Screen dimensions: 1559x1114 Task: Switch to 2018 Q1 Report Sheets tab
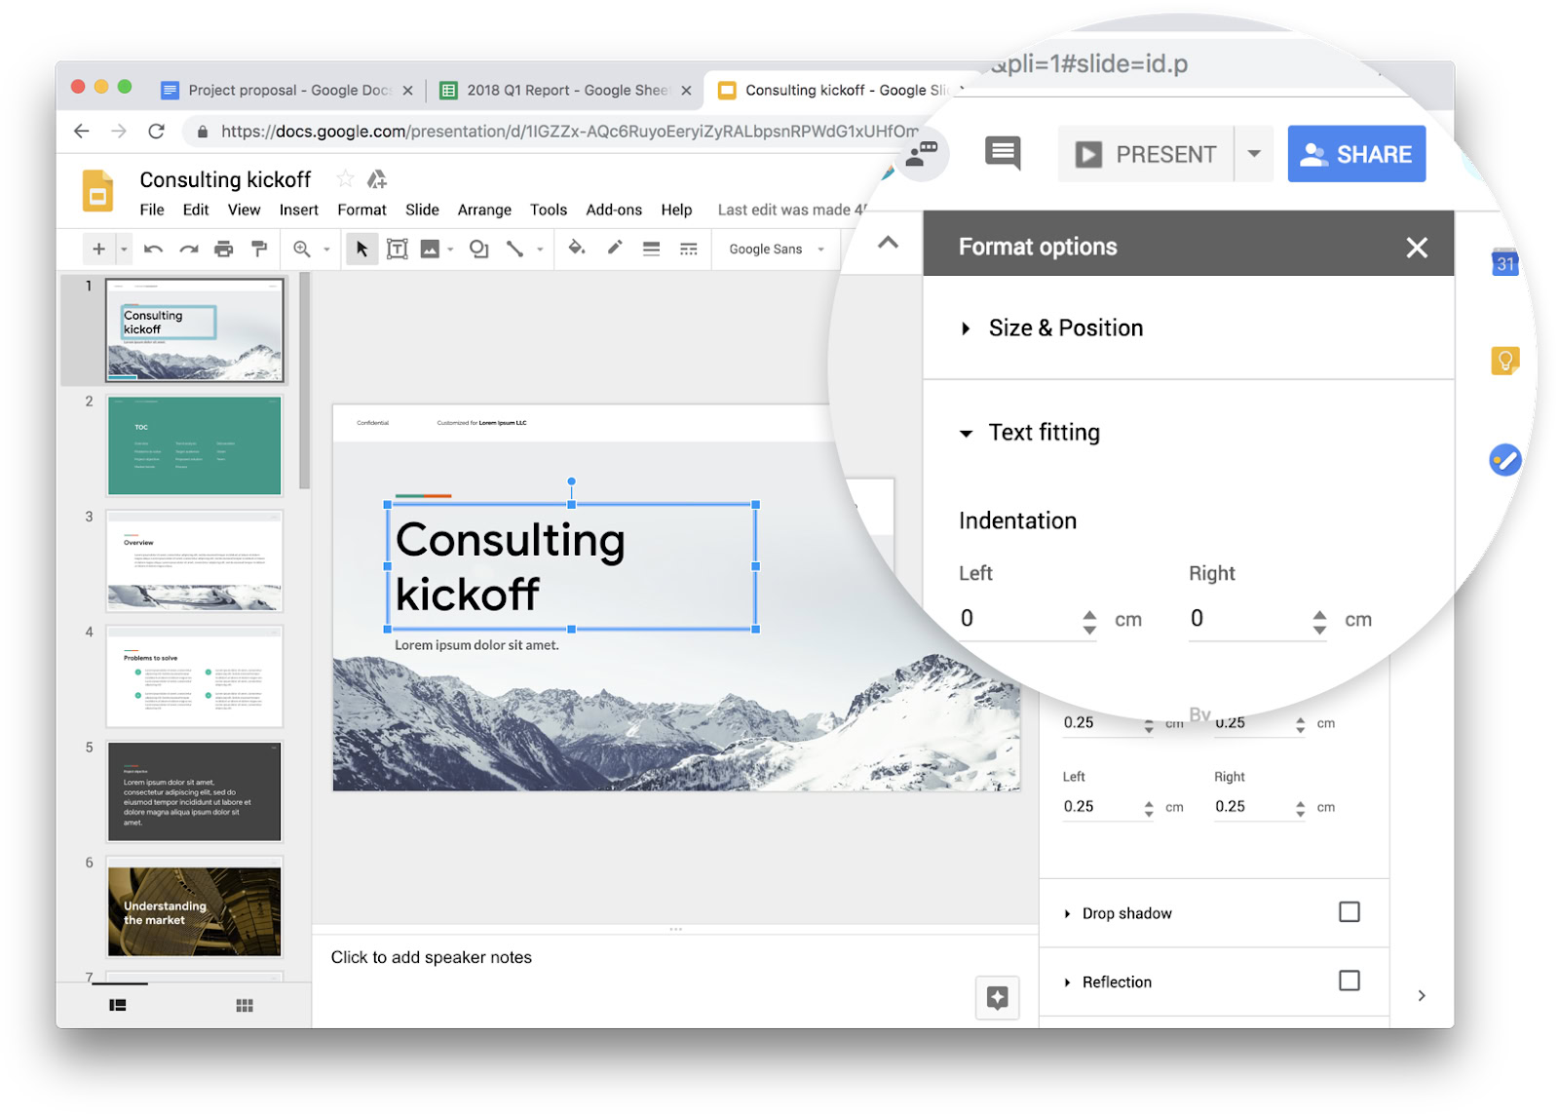567,90
